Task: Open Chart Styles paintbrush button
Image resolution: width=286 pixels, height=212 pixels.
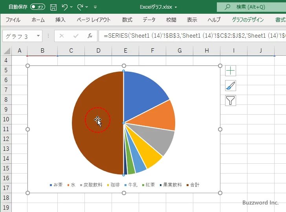Action: 231,86
